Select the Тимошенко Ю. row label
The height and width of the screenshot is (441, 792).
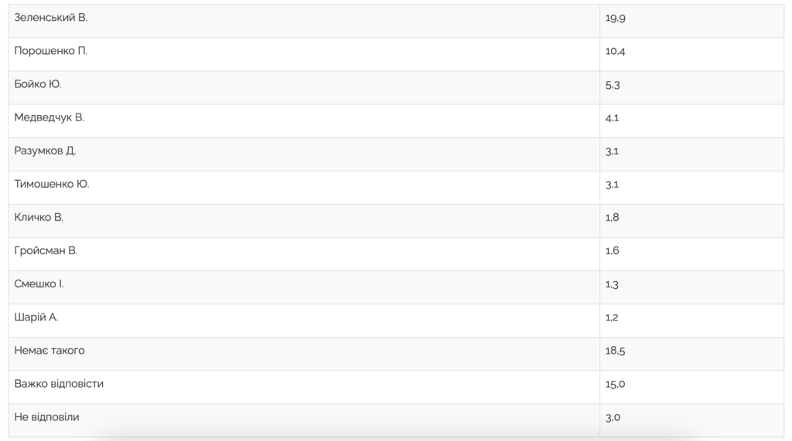[52, 184]
